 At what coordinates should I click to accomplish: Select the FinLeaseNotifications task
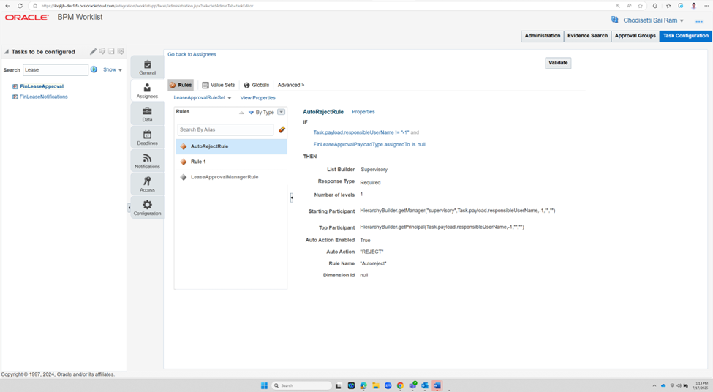point(43,97)
